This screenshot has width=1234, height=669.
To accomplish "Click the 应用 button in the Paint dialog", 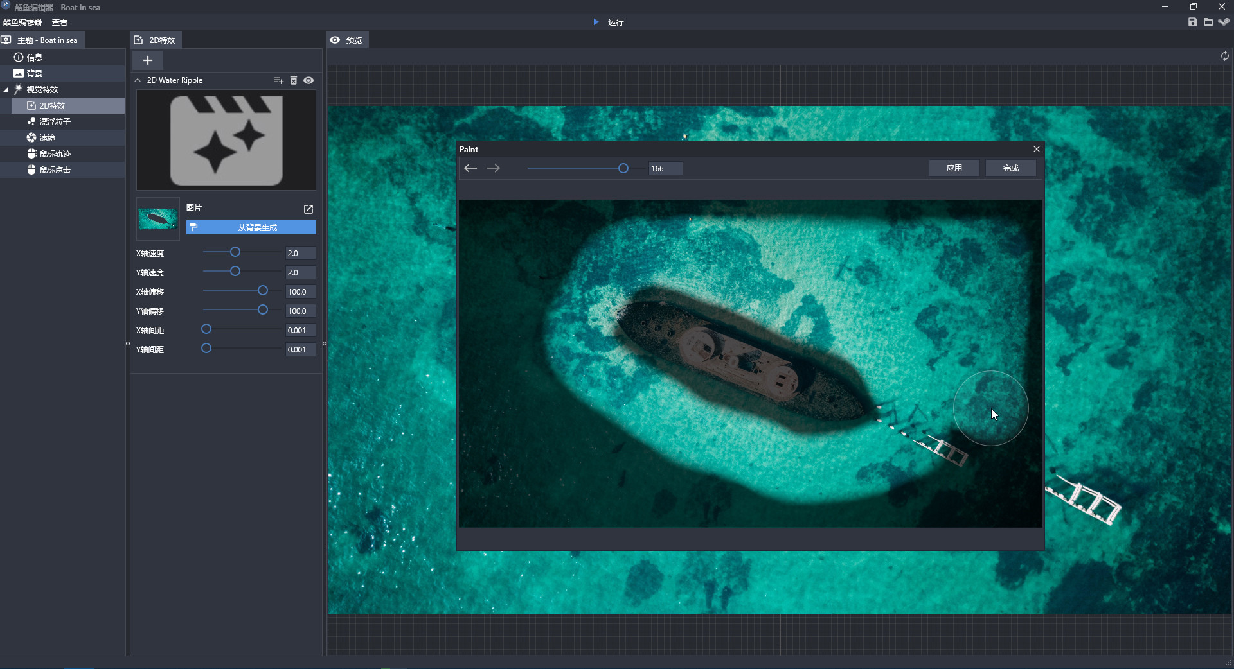I will coord(954,168).
